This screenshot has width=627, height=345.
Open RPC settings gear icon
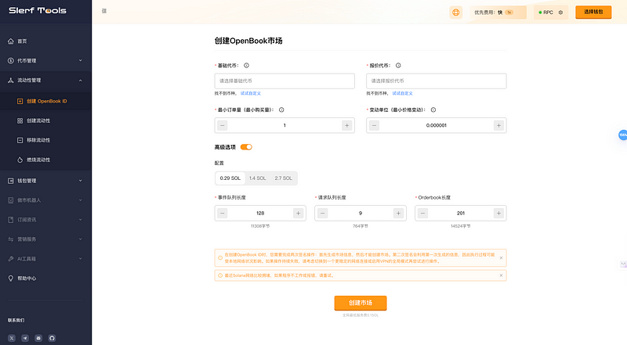tap(560, 13)
